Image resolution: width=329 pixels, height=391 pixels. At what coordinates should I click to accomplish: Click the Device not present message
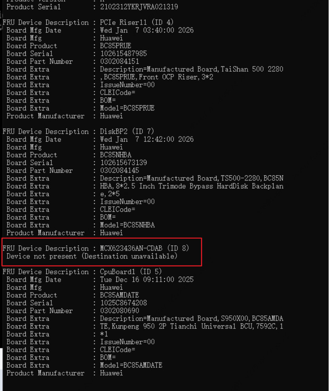(92, 256)
